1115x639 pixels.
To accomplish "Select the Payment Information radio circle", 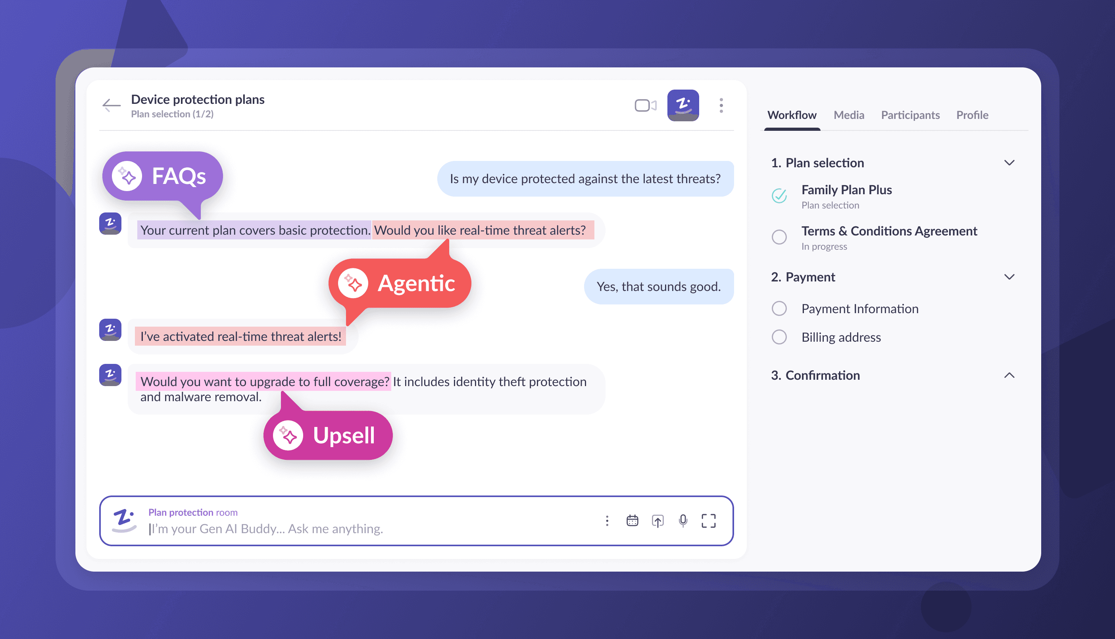I will tap(779, 308).
